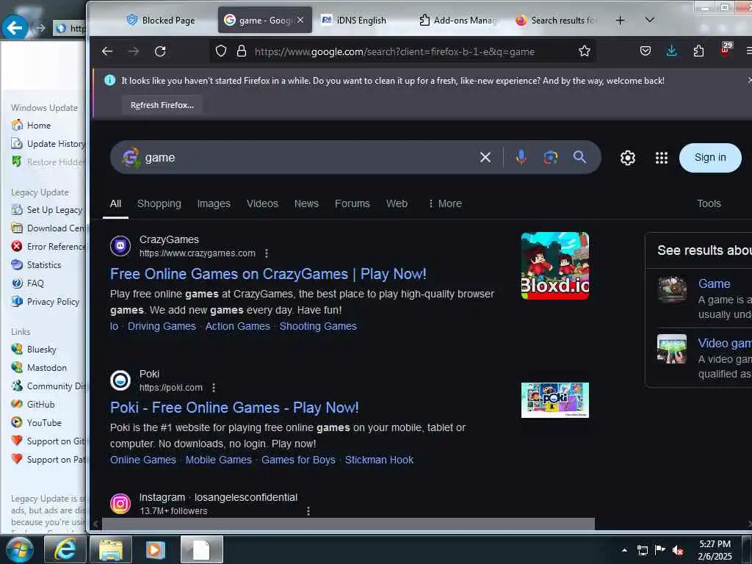Open options for CrazyGames result
The width and height of the screenshot is (752, 564).
coord(267,253)
